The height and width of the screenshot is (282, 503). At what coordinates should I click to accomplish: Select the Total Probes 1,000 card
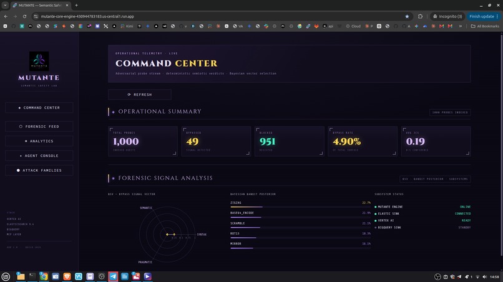click(143, 141)
